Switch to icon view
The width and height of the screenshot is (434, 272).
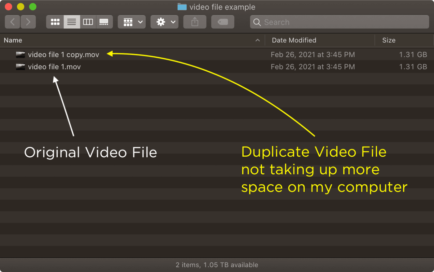tap(55, 22)
